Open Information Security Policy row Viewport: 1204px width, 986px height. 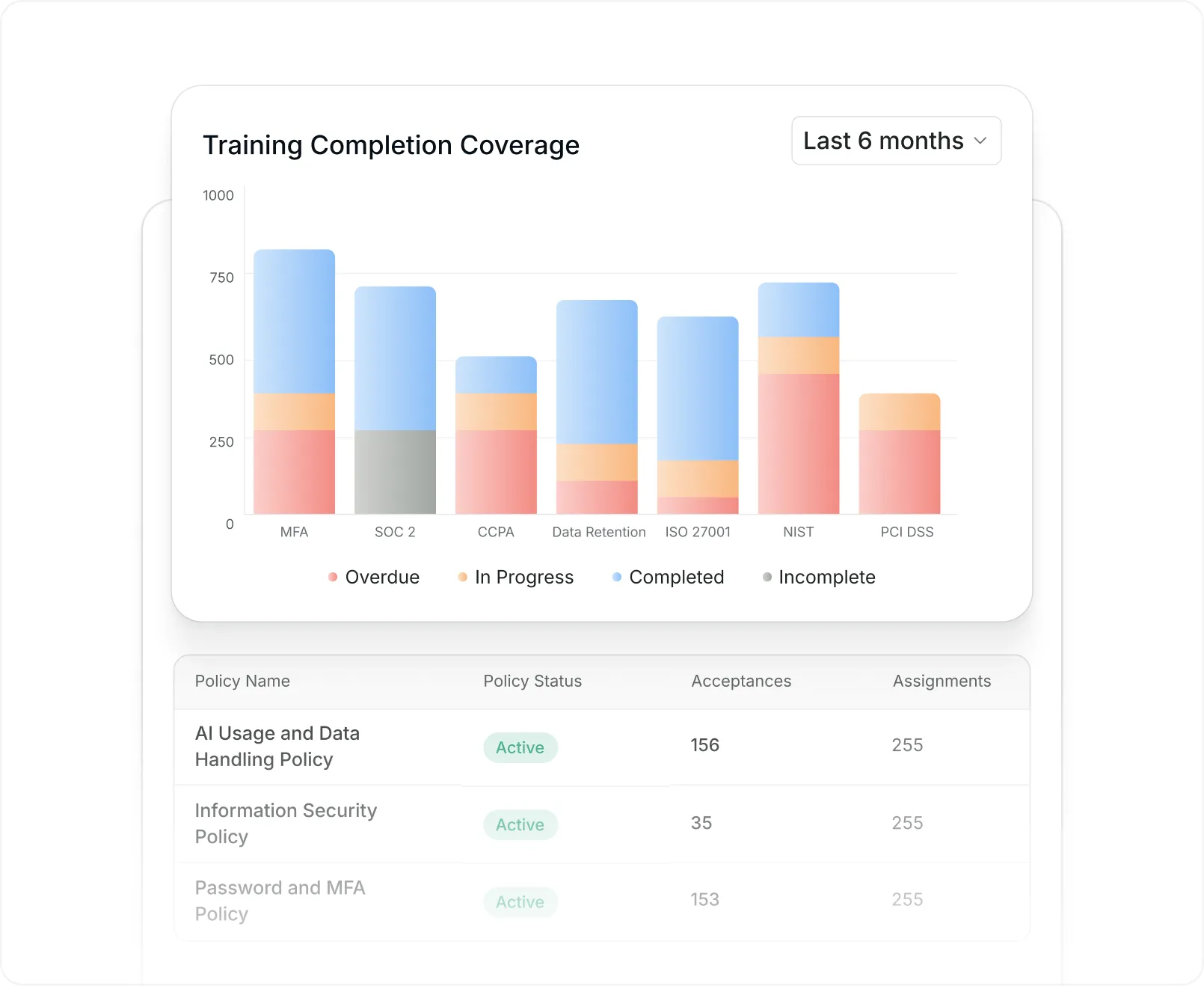pos(602,824)
